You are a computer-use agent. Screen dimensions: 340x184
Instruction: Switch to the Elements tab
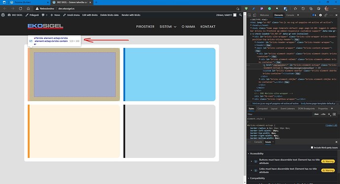click(278, 15)
